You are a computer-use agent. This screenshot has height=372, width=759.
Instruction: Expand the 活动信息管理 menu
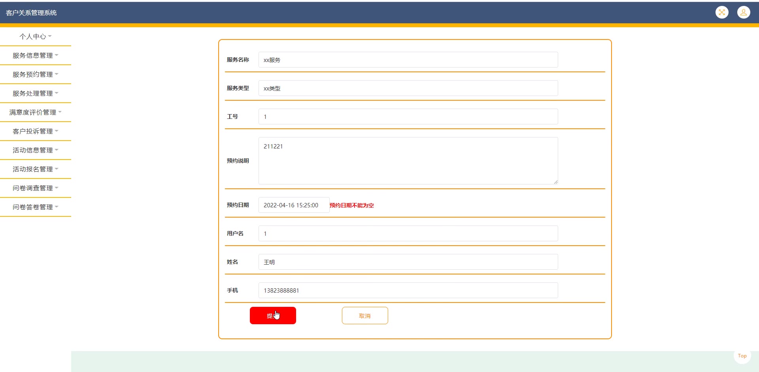pyautogui.click(x=36, y=150)
